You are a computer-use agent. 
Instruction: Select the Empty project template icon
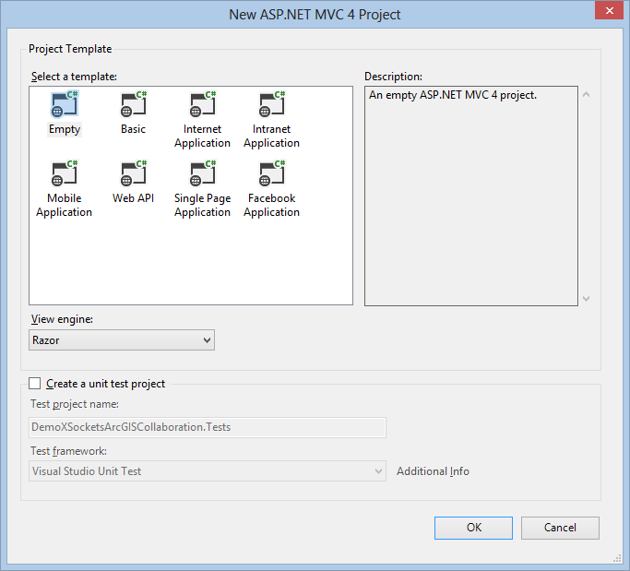pos(65,103)
